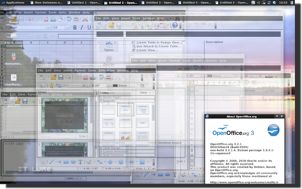Click the Open folder icon in Base toolbar
This screenshot has height=189, width=302.
click(111, 25)
